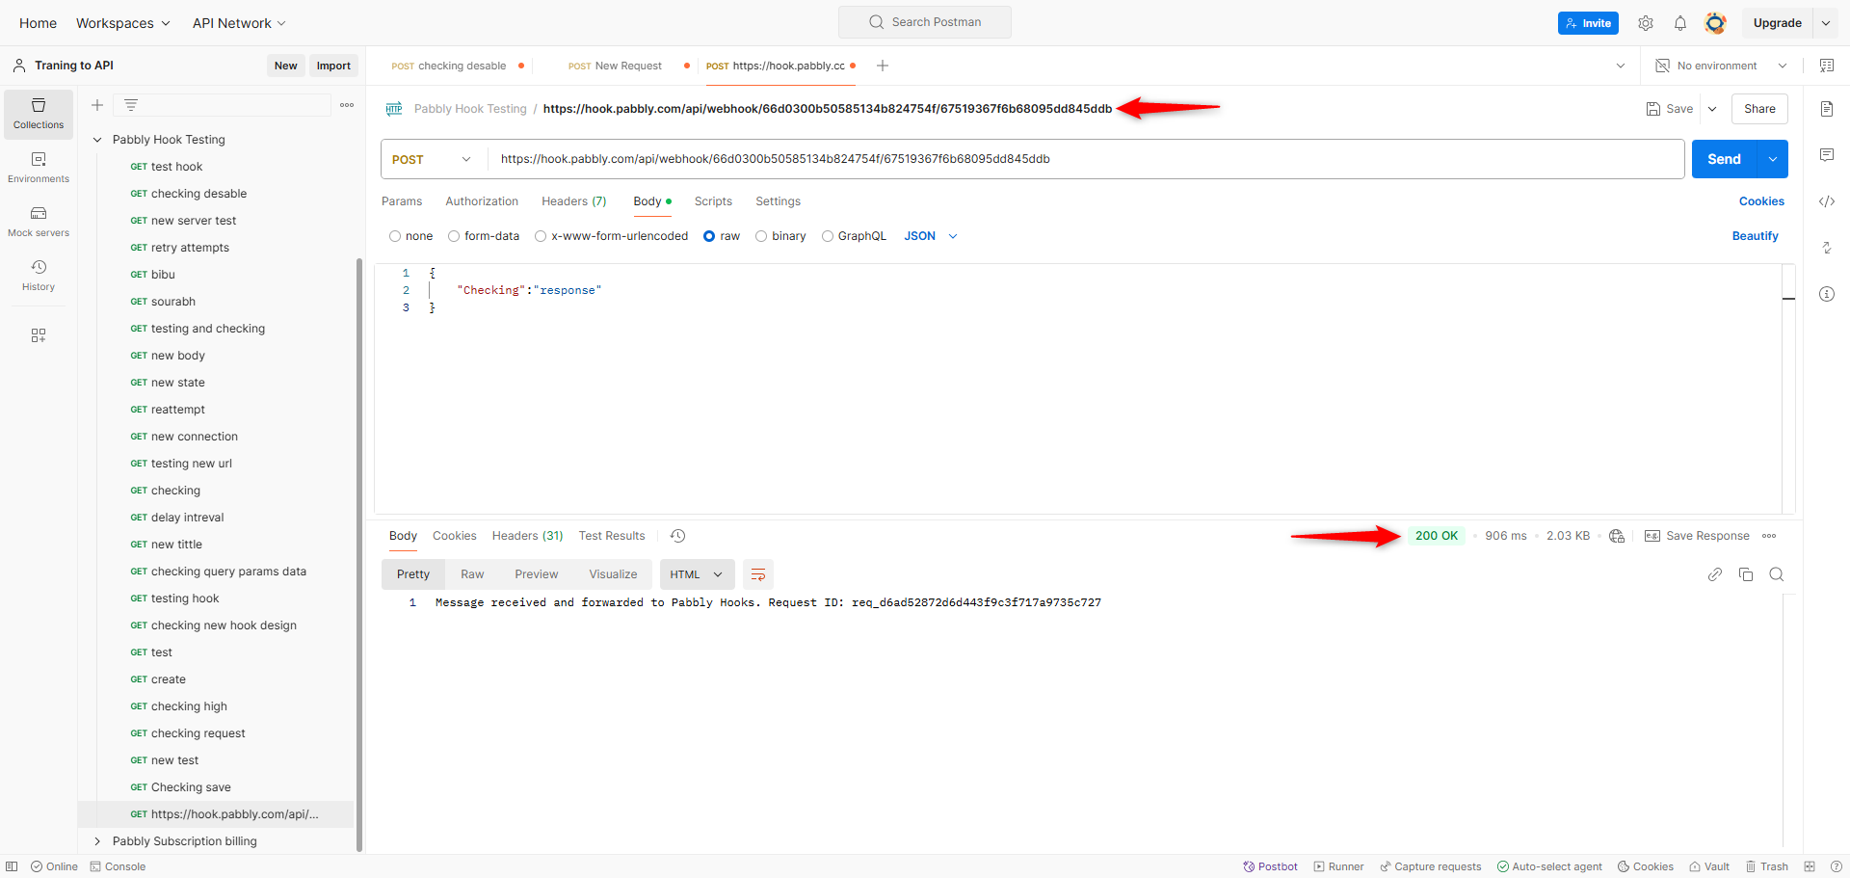Screen dimensions: 1850x878
Task: Click the Beautify link
Action: (x=1756, y=236)
